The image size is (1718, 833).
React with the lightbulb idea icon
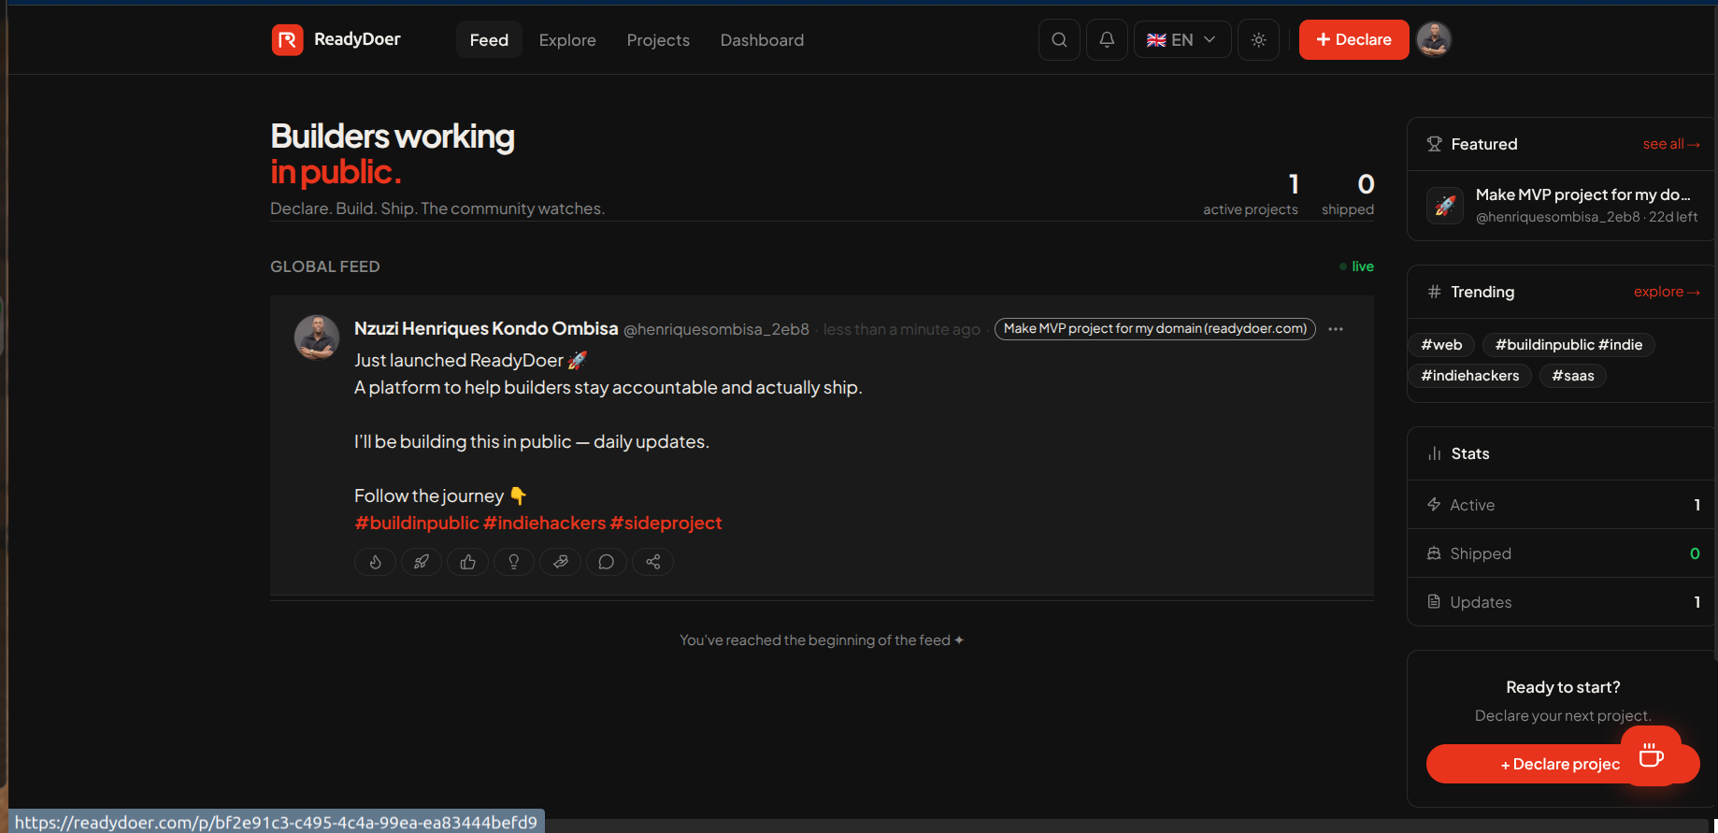coord(513,562)
